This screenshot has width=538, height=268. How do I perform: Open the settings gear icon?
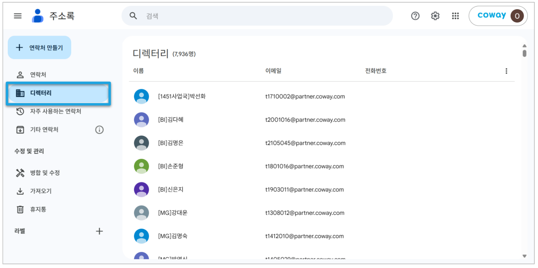435,16
